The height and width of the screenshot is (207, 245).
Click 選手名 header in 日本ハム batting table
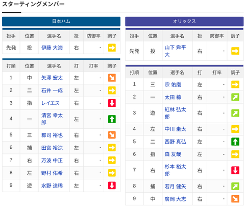54,66
